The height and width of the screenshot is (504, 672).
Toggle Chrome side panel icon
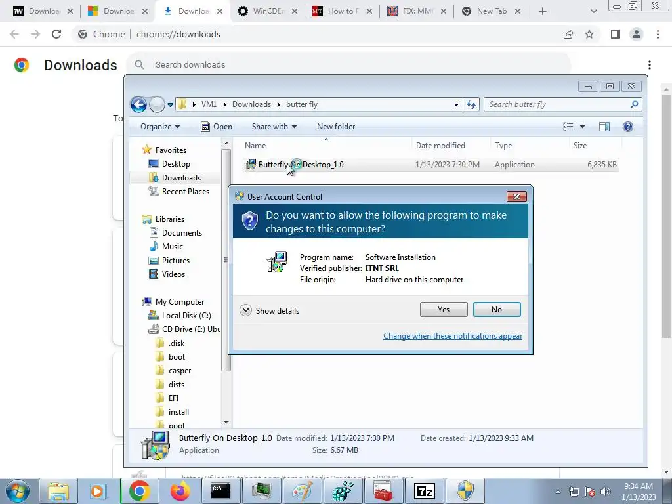pyautogui.click(x=616, y=34)
